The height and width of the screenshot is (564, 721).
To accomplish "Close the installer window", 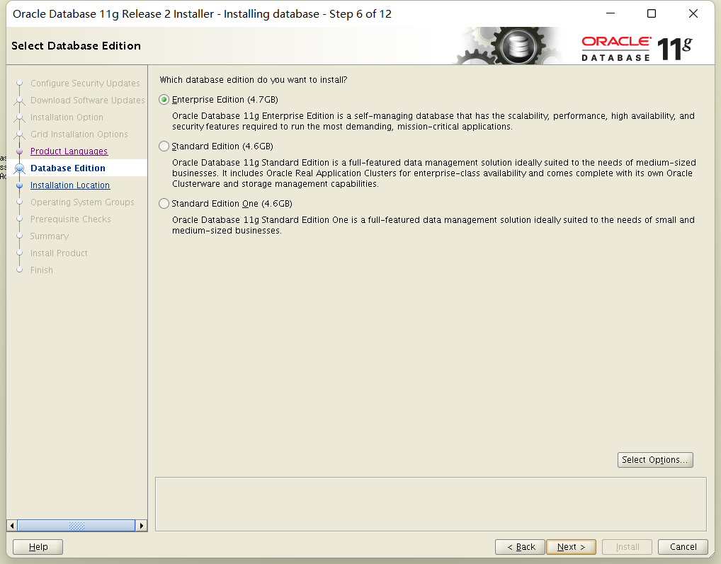I will (693, 13).
